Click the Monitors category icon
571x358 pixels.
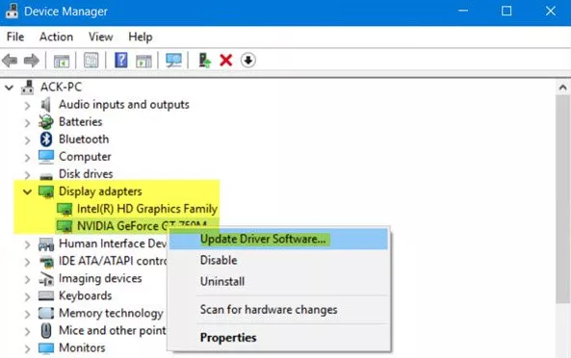tap(46, 348)
